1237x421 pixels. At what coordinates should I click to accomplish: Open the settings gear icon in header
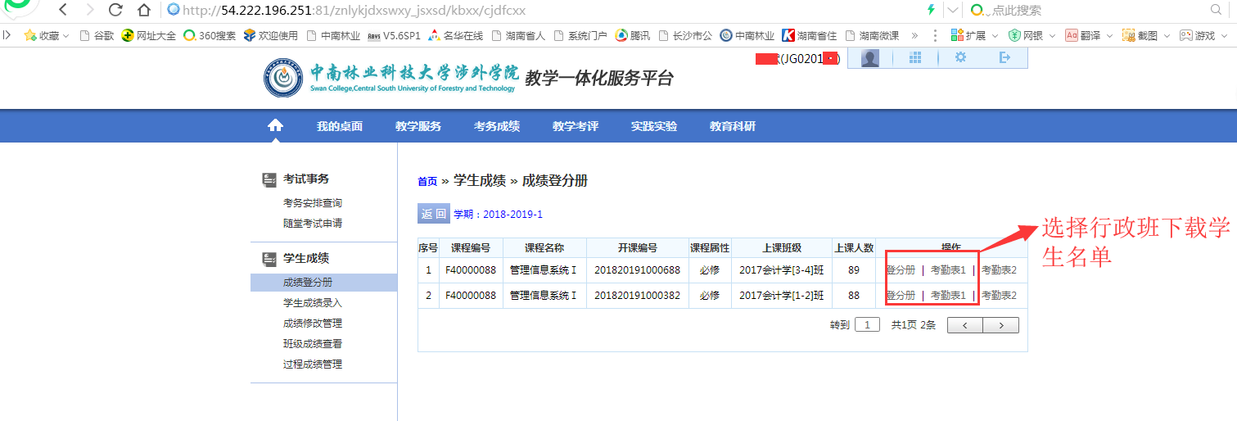click(960, 57)
